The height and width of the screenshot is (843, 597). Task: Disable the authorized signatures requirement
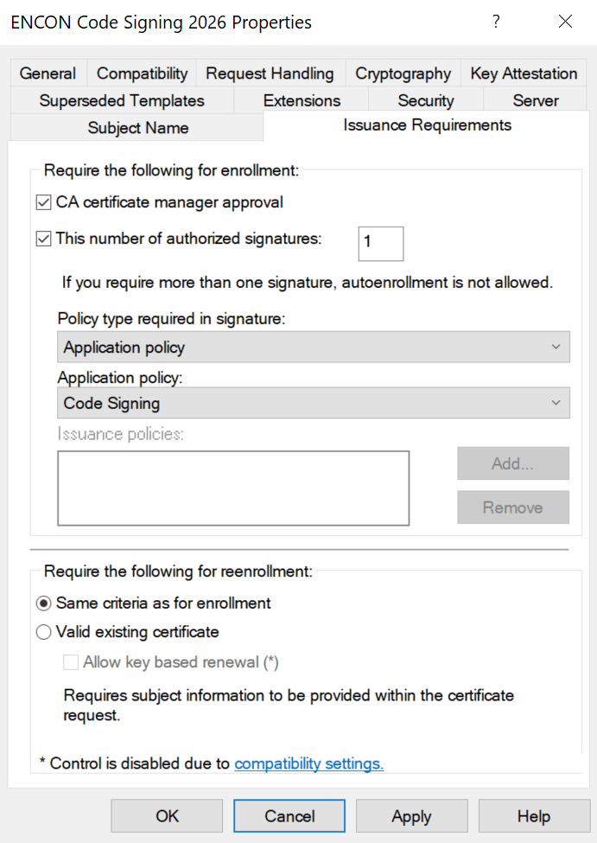point(42,238)
